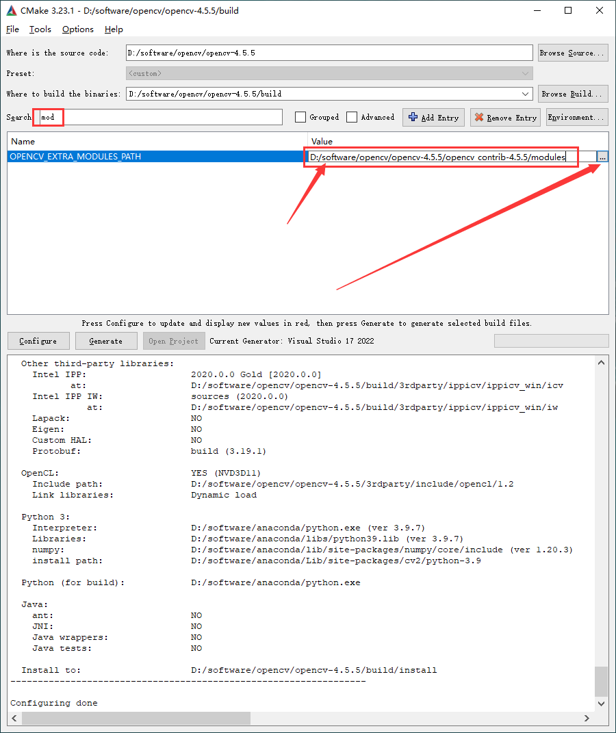Screen dimensions: 616x733
Task: Click the 'numpy:' line in log
Action: pyautogui.click(x=303, y=550)
